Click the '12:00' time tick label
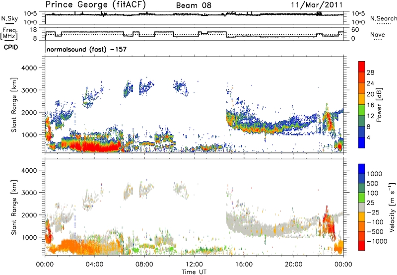Image resolution: width=397 pixels, height=275 pixels. point(194,265)
